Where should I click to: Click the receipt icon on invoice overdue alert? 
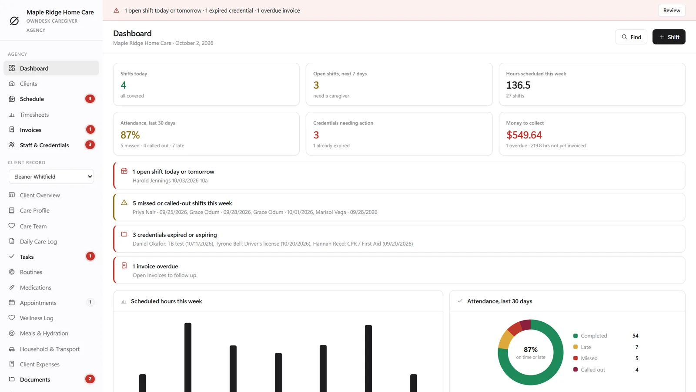[124, 266]
